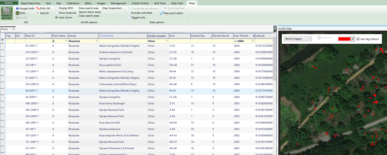Toggle the Auto Zoom checkbox
387x155 pixels.
click(56, 18)
